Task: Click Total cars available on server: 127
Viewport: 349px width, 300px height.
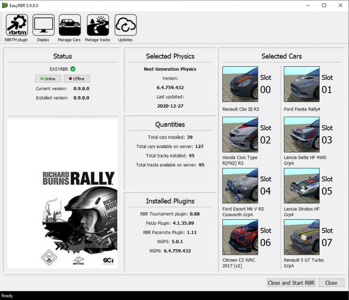Action: 170,147
